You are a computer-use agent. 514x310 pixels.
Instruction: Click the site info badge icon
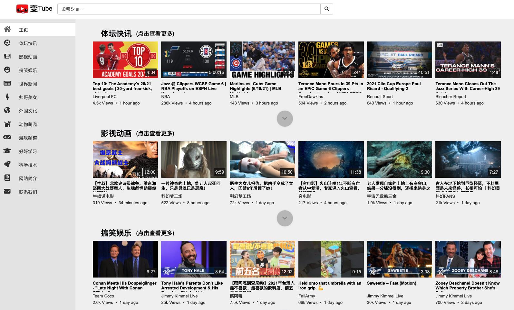pos(7,178)
